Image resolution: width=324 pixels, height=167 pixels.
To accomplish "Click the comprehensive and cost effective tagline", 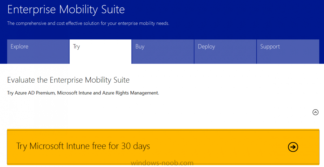I will pyautogui.click(x=88, y=23).
